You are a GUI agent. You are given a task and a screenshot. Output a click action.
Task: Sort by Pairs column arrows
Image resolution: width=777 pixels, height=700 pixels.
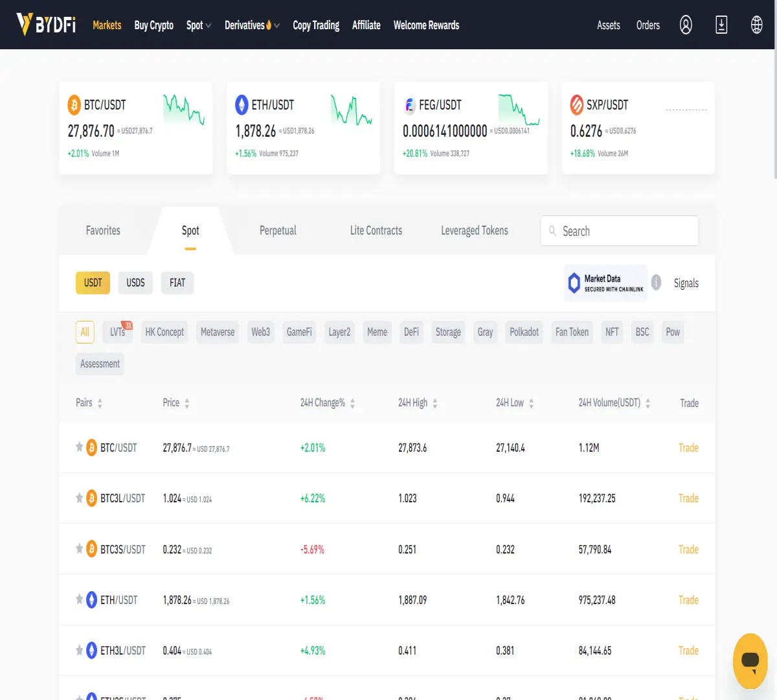point(100,403)
